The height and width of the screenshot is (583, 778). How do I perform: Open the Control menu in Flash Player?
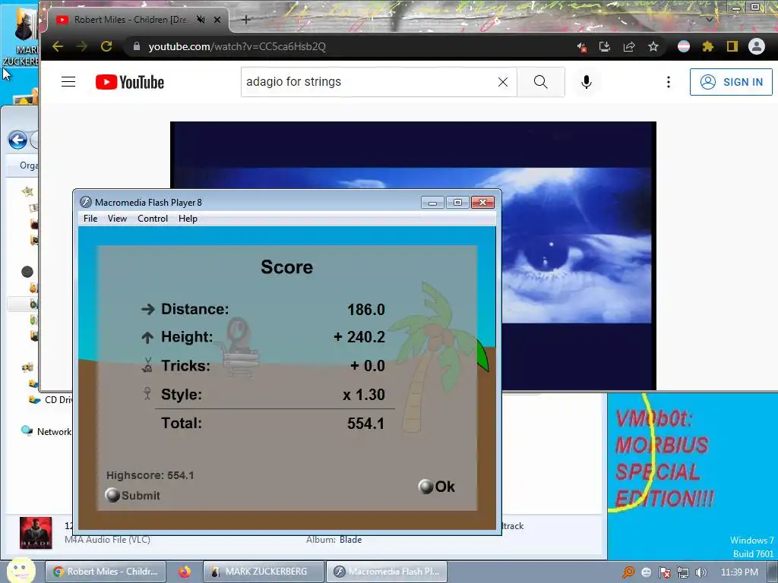point(152,219)
